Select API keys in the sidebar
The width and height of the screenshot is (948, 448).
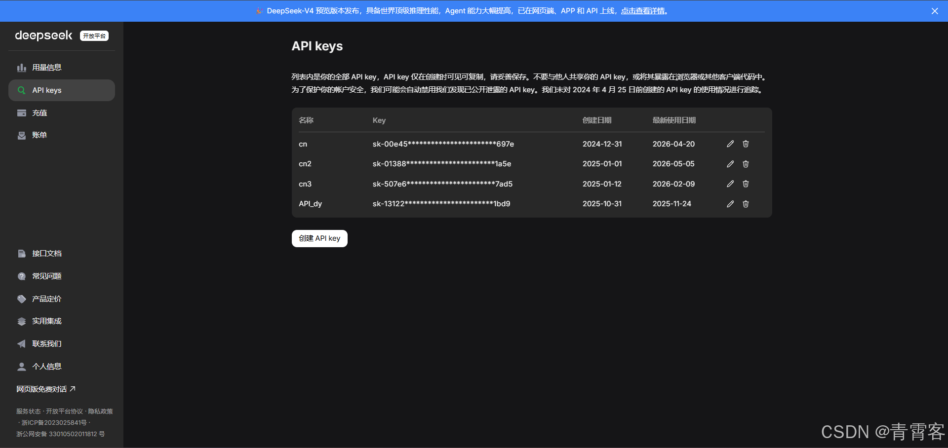click(62, 90)
